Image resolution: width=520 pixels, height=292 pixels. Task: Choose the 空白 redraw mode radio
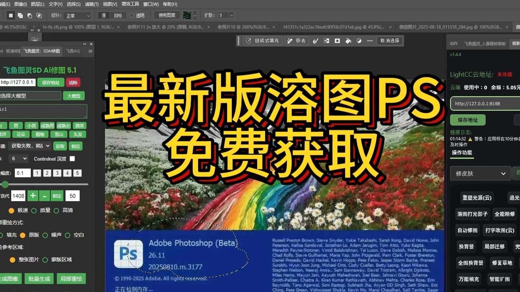tap(67, 235)
